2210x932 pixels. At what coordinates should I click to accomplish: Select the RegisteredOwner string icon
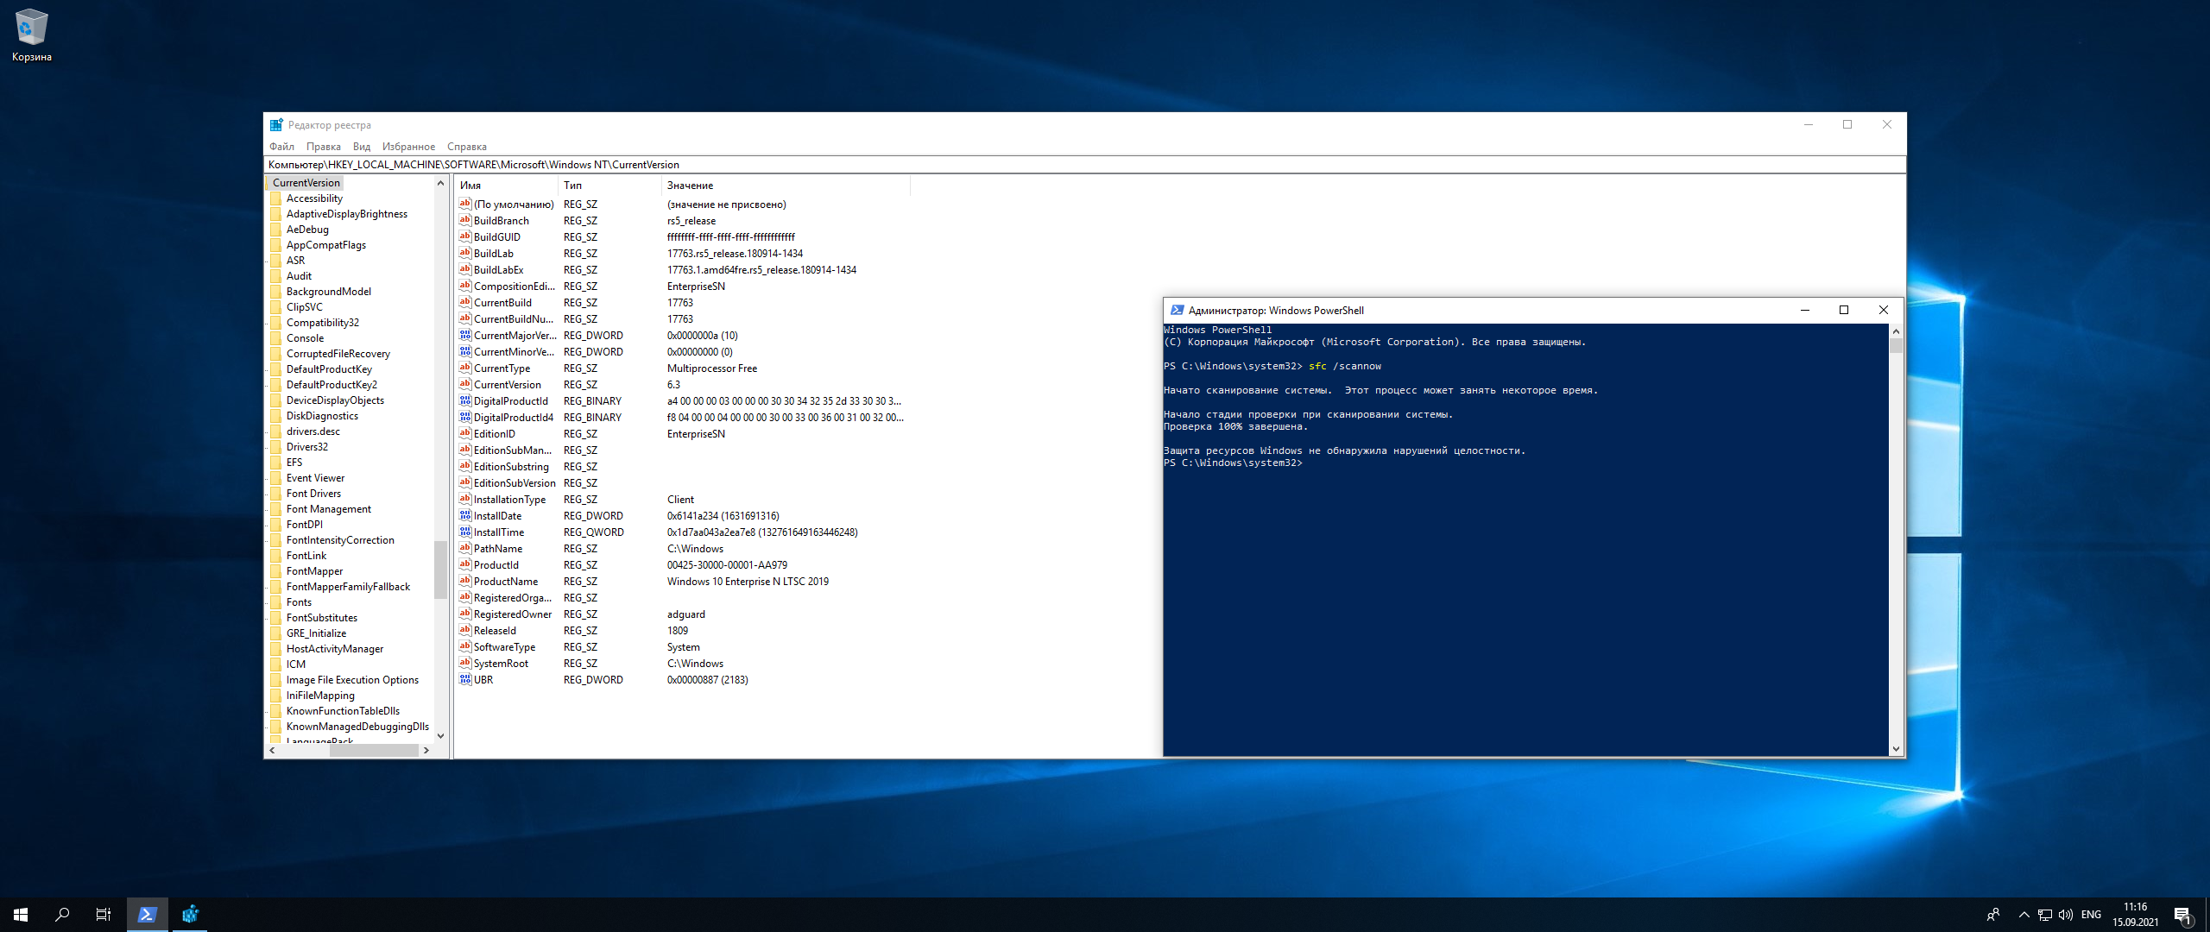tap(464, 614)
